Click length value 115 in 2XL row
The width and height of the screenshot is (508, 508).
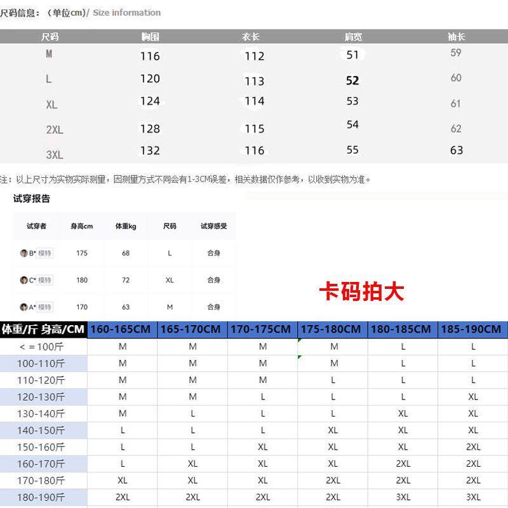[255, 129]
